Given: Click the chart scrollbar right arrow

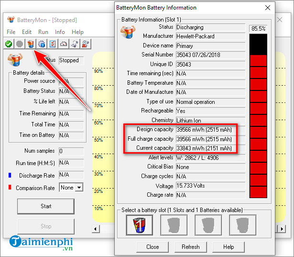Looking at the screenshot, I should [282, 229].
